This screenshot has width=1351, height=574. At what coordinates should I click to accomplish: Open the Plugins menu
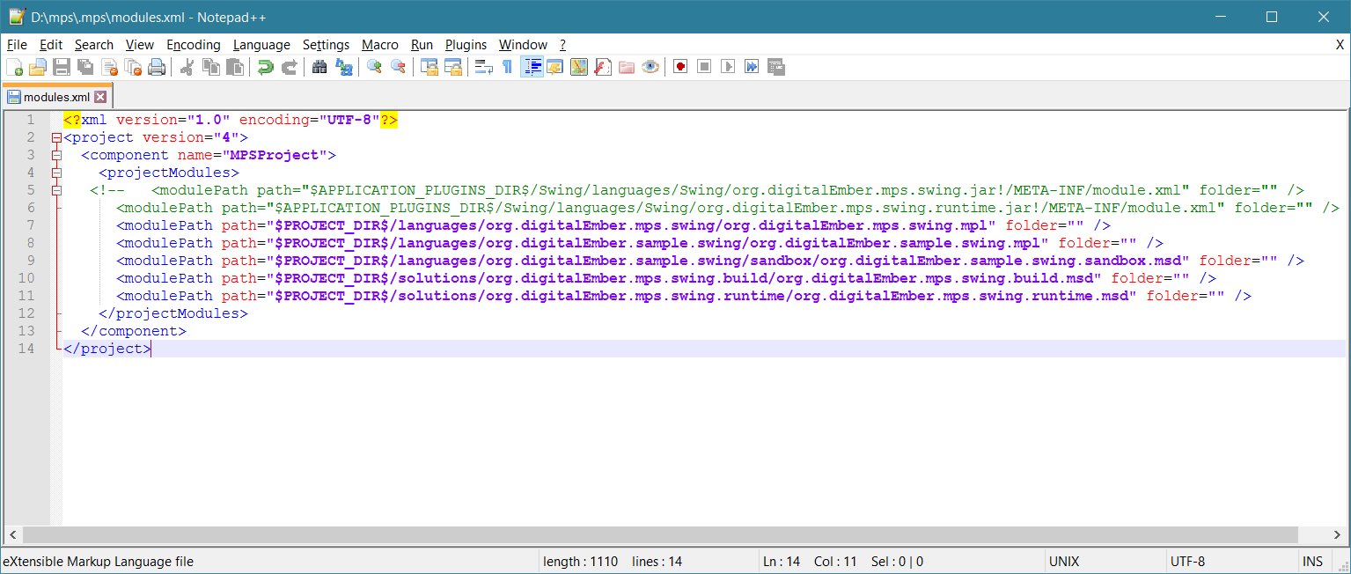(x=466, y=45)
